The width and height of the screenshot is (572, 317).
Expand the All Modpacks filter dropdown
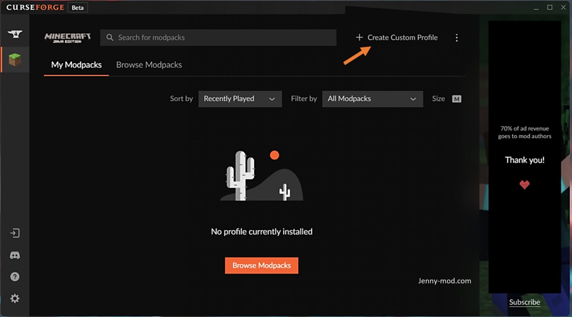[x=373, y=99]
